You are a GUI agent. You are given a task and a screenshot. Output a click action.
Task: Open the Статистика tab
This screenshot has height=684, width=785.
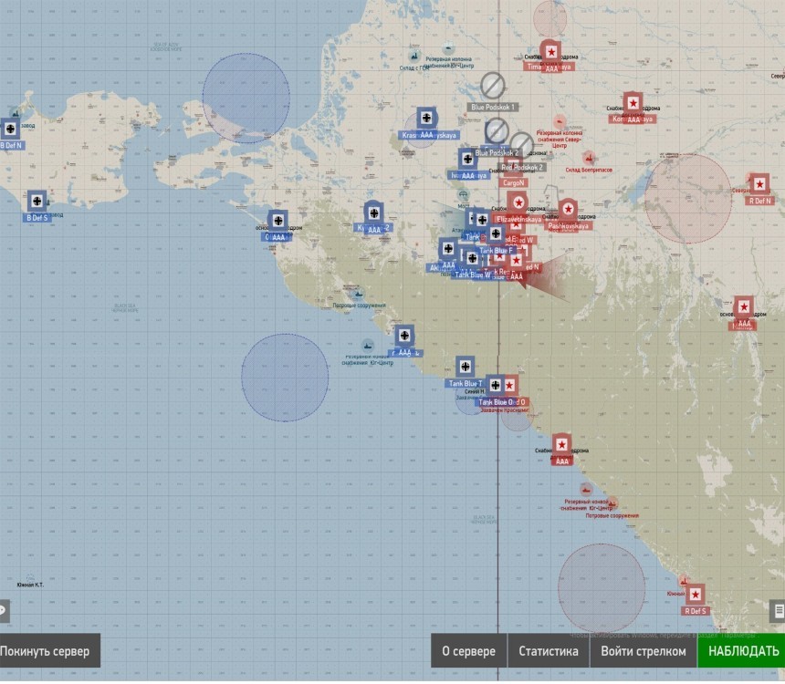click(x=549, y=650)
